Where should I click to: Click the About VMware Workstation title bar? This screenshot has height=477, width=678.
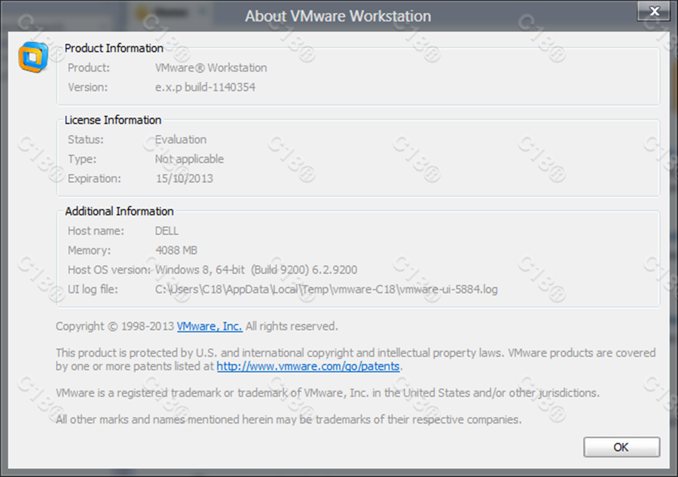(x=337, y=16)
